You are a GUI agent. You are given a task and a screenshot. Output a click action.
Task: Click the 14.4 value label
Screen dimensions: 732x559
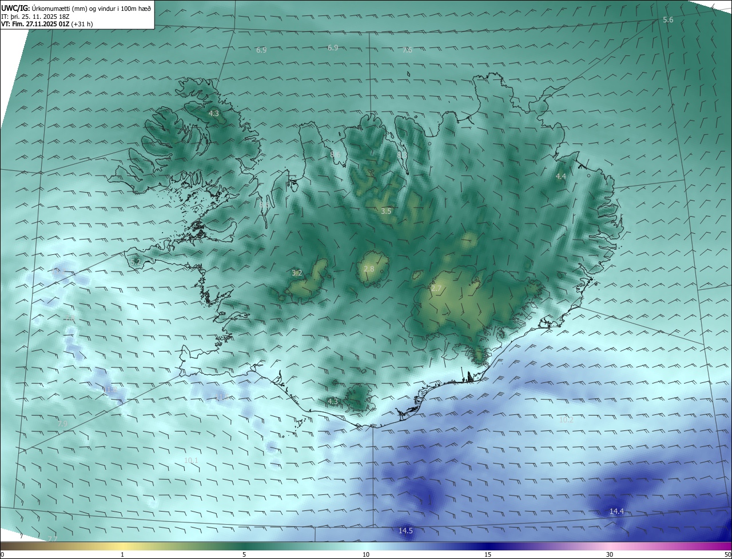[616, 512]
